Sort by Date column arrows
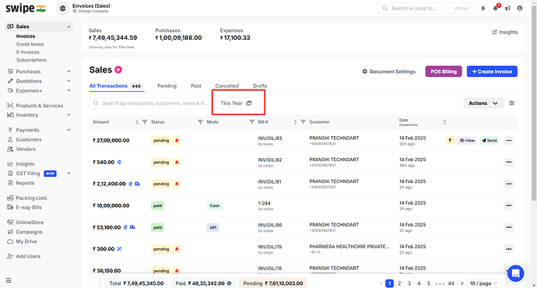The image size is (537, 288). click(x=444, y=122)
